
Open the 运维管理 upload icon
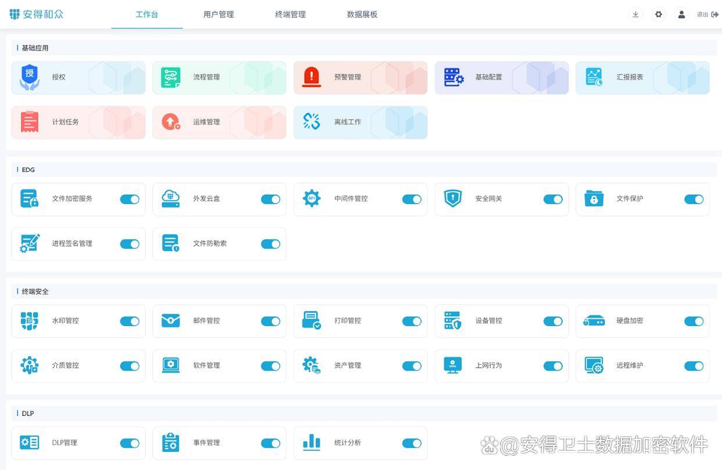coord(171,122)
